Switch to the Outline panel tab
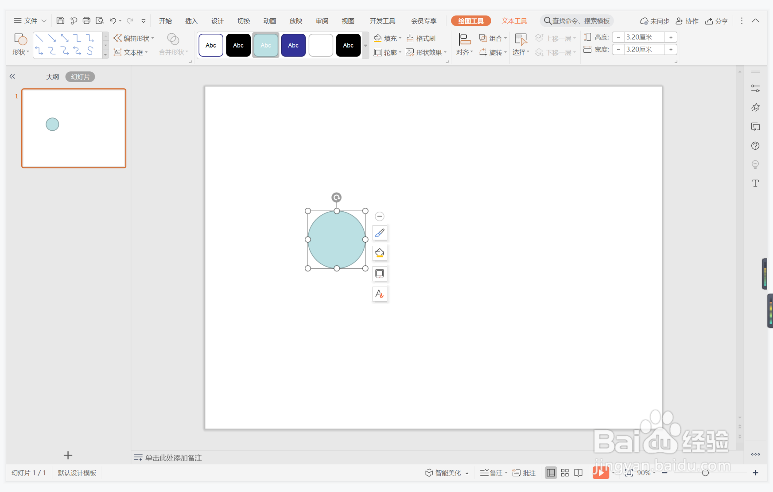Image resolution: width=773 pixels, height=492 pixels. click(x=52, y=77)
